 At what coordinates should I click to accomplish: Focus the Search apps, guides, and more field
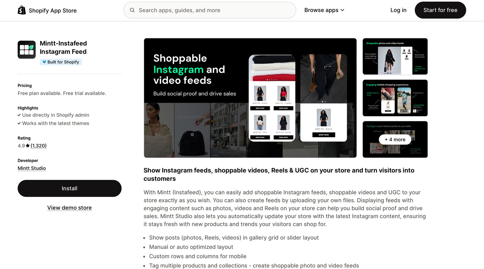pyautogui.click(x=210, y=10)
